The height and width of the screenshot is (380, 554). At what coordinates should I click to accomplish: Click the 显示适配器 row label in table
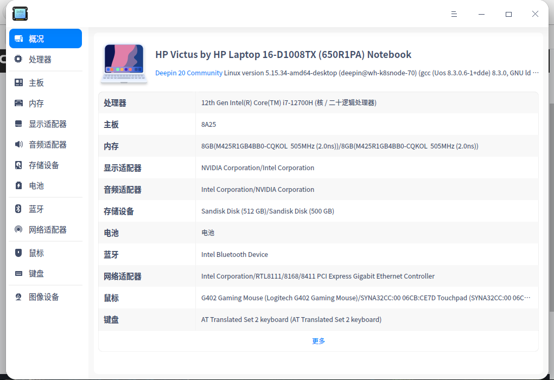(122, 168)
